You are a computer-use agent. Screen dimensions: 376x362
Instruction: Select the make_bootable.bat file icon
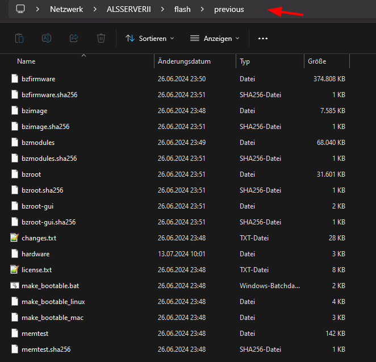15,285
